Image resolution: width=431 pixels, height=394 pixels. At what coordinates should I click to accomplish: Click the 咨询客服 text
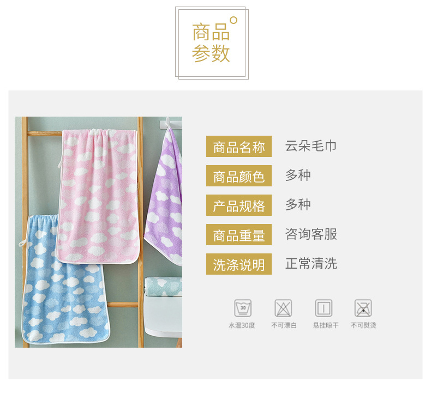(311, 234)
